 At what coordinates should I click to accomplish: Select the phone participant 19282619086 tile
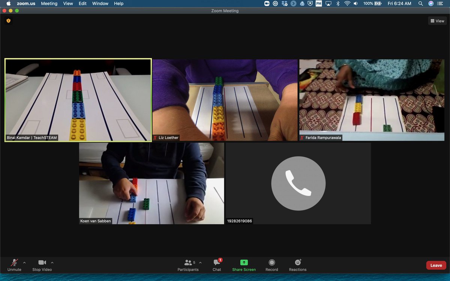tap(298, 183)
